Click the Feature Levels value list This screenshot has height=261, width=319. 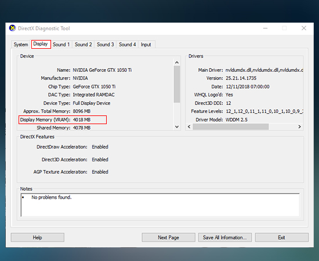(264, 111)
